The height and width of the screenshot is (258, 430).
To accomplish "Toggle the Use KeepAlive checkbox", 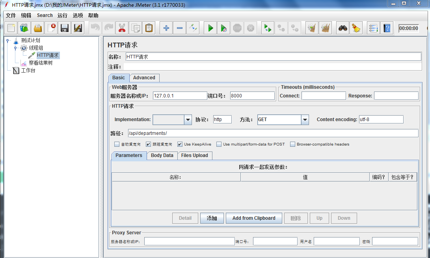I will (x=180, y=144).
